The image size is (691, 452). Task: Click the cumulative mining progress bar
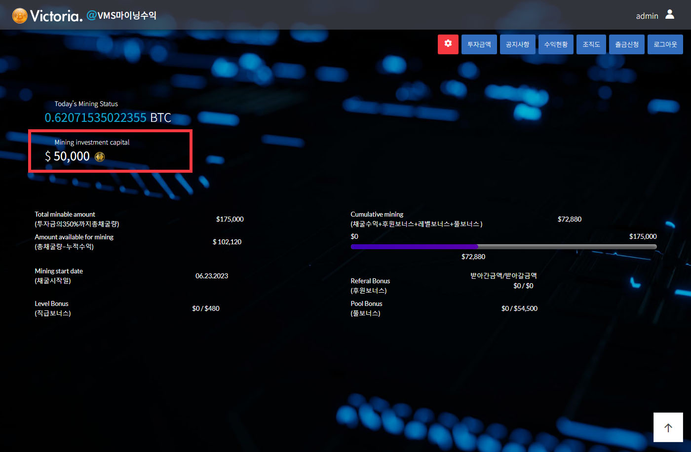[x=503, y=246]
